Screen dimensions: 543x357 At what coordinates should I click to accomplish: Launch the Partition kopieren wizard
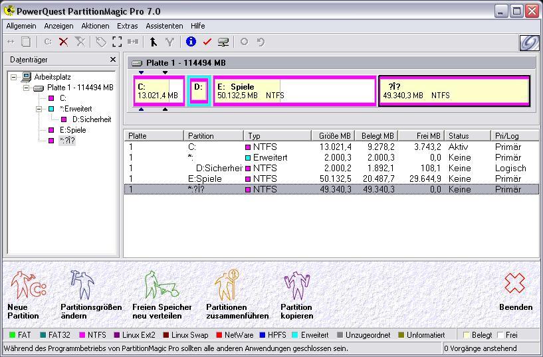click(297, 295)
